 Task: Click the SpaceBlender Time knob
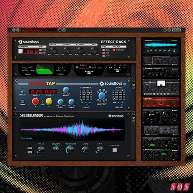pyautogui.click(x=41, y=150)
